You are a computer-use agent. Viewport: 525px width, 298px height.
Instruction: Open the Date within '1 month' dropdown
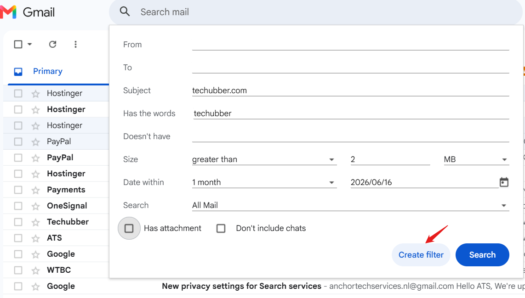tap(264, 182)
